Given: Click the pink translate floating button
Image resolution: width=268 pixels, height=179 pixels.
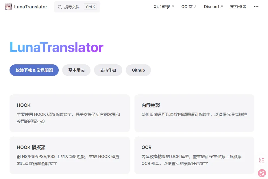Looking at the screenshot, I should [x=262, y=173].
